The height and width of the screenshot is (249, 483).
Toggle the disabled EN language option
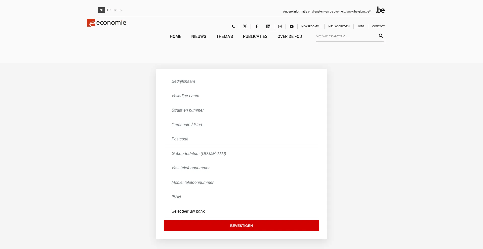pos(121,10)
